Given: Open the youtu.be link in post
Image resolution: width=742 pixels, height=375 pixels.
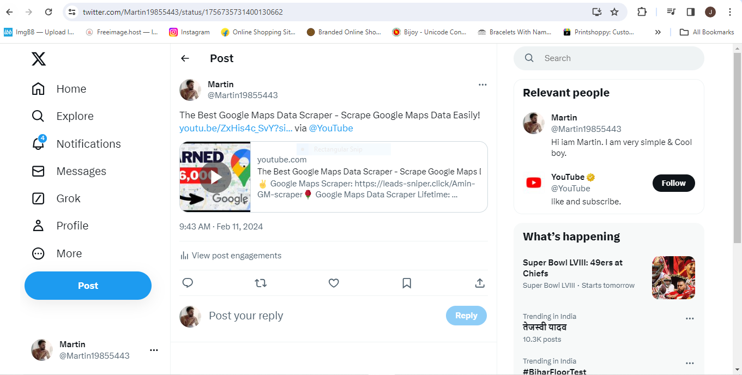Looking at the screenshot, I should (x=236, y=129).
